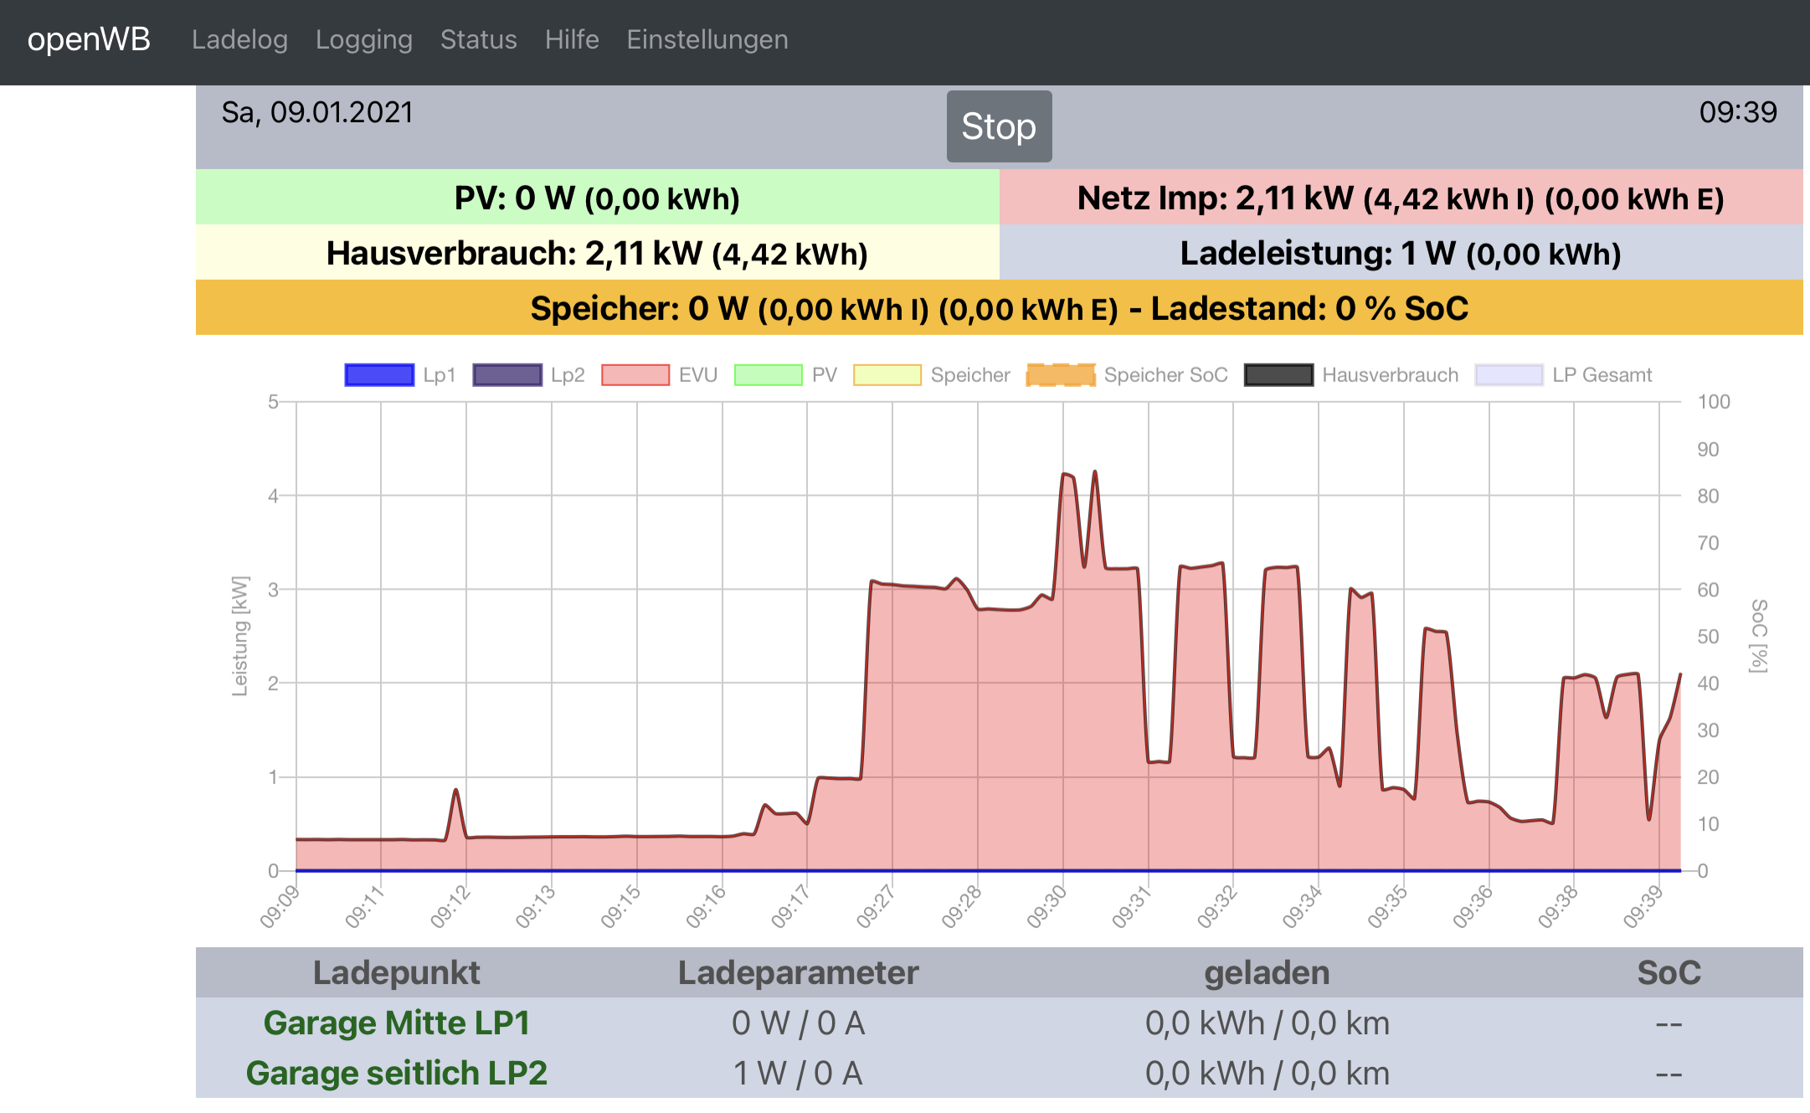This screenshot has width=1810, height=1113.
Task: Toggle the Speicher legend entry
Action: [x=887, y=375]
